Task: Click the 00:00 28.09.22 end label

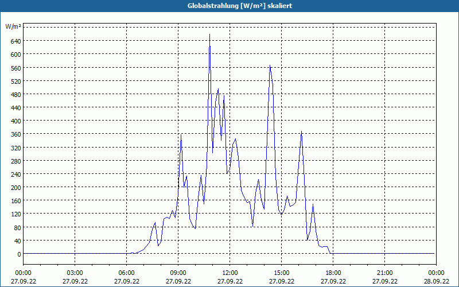Action: [436, 277]
